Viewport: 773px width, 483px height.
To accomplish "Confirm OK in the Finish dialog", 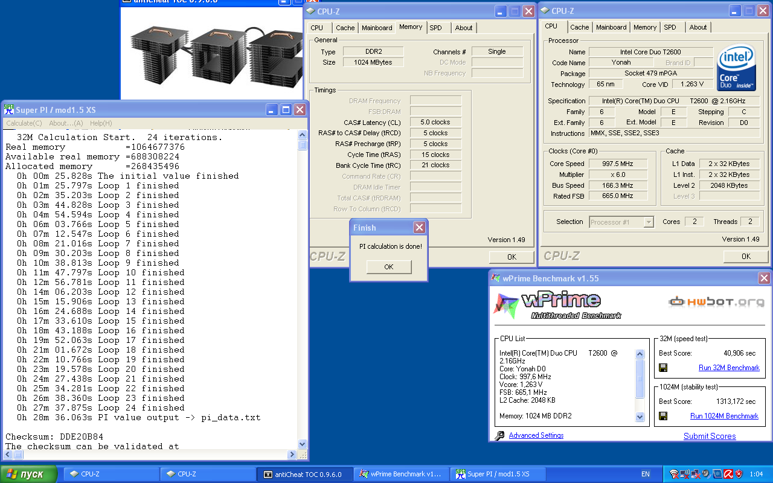I will tap(388, 267).
